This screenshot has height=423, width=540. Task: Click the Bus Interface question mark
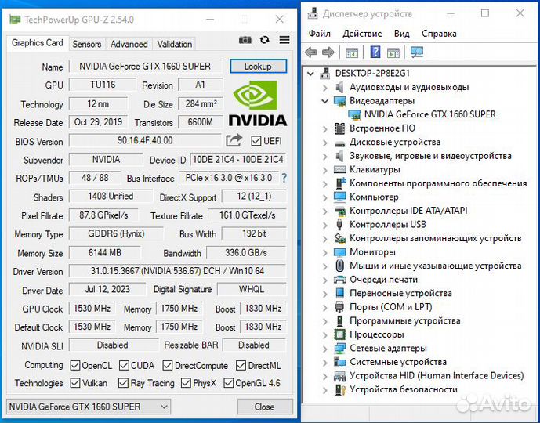pos(284,178)
